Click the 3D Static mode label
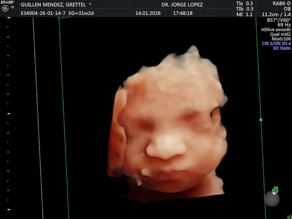The height and width of the screenshot is (219, 292). (x=282, y=48)
